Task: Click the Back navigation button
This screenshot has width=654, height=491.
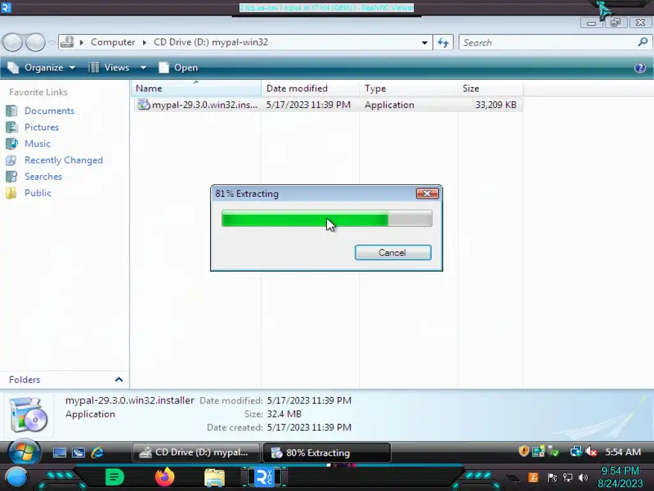Action: point(13,43)
